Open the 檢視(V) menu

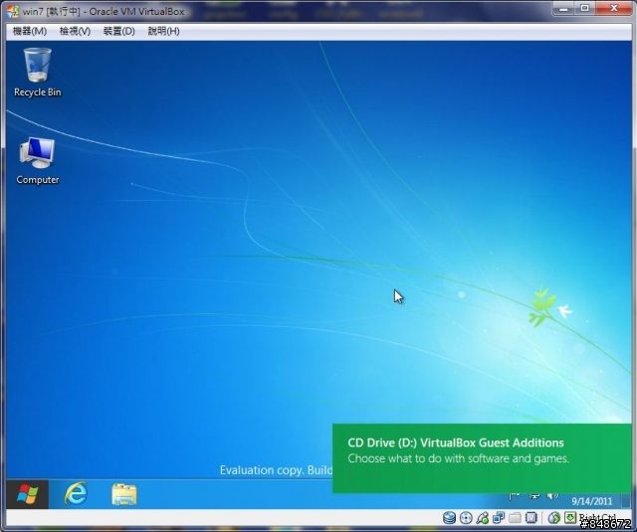(x=75, y=31)
